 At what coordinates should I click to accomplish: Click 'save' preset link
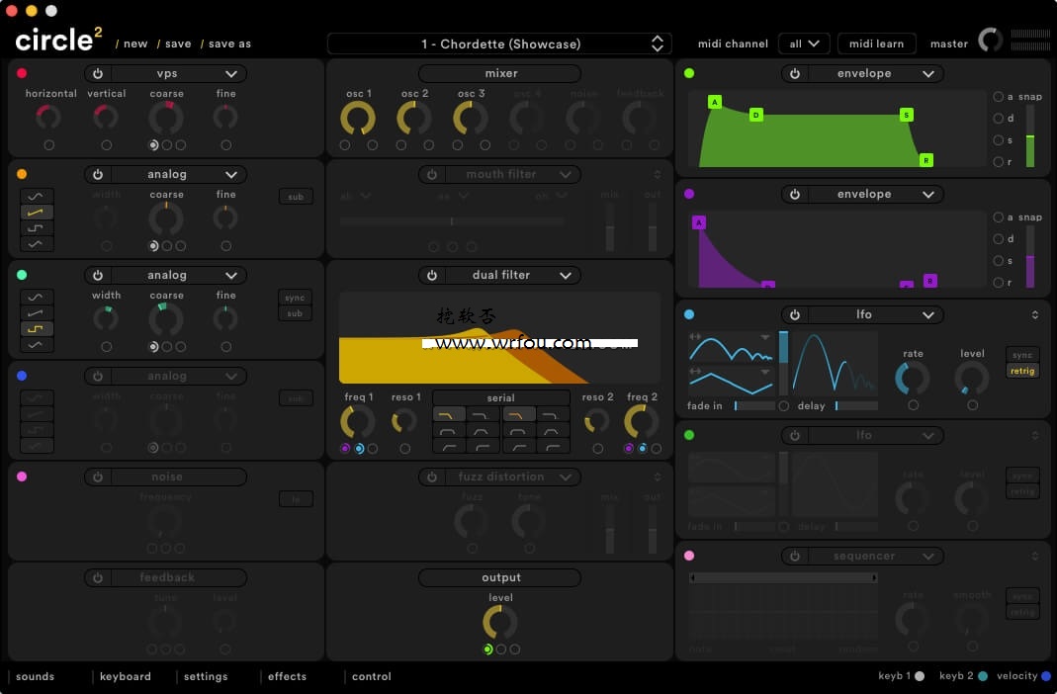coord(178,43)
